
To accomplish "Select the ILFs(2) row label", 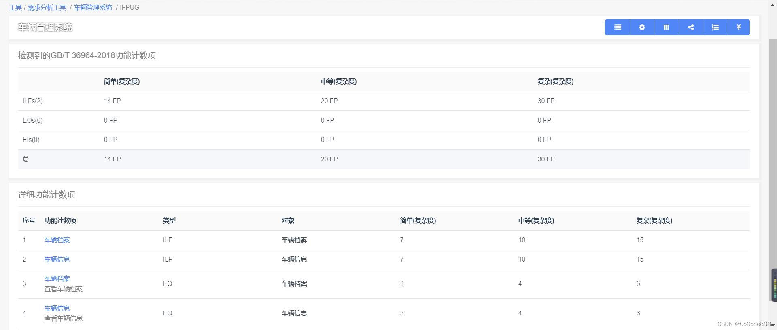I will point(33,101).
